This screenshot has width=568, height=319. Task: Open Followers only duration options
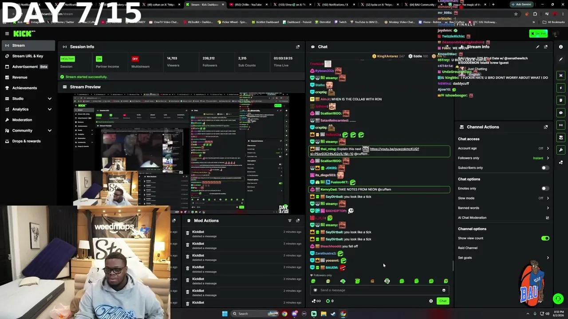point(503,158)
